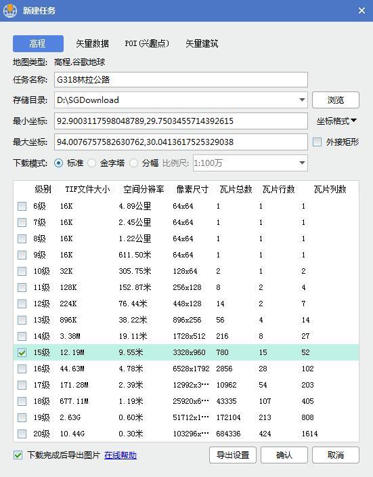Click the 取消 button
Viewport: 373px width, 477px height.
click(x=336, y=455)
